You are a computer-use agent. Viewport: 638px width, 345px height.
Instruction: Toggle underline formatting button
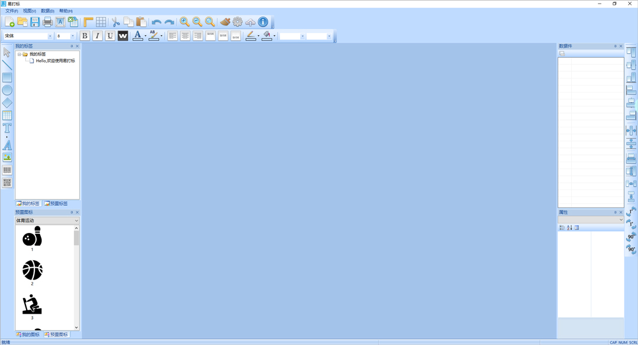coord(110,36)
